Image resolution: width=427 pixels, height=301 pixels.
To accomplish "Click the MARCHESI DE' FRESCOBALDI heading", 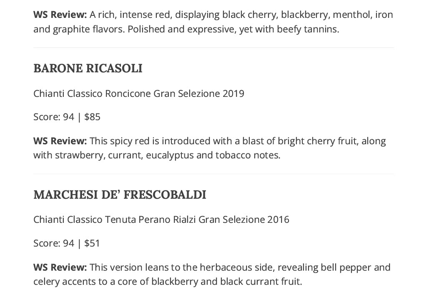I will 120,195.
